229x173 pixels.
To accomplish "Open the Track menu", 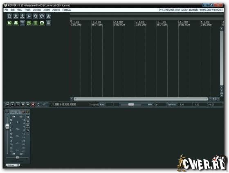I will [27, 10].
